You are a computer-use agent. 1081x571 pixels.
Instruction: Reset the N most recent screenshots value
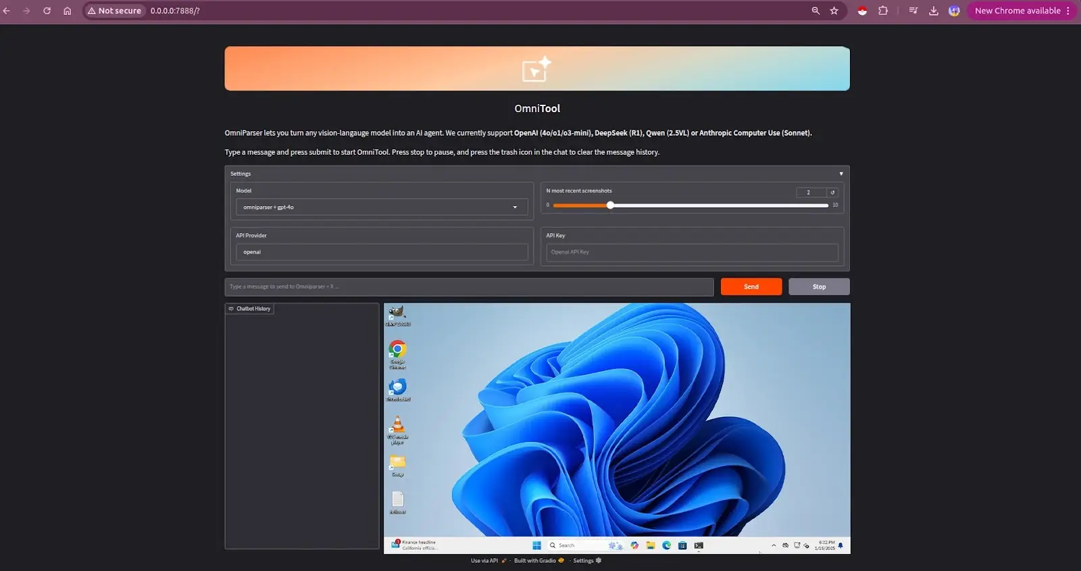click(832, 193)
